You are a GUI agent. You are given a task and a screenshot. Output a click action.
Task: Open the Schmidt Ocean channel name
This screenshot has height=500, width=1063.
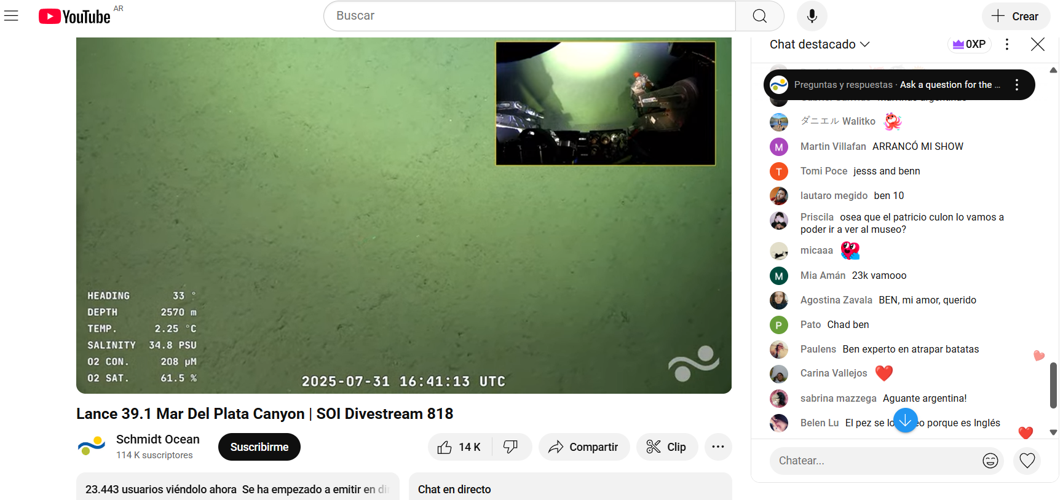pos(158,439)
